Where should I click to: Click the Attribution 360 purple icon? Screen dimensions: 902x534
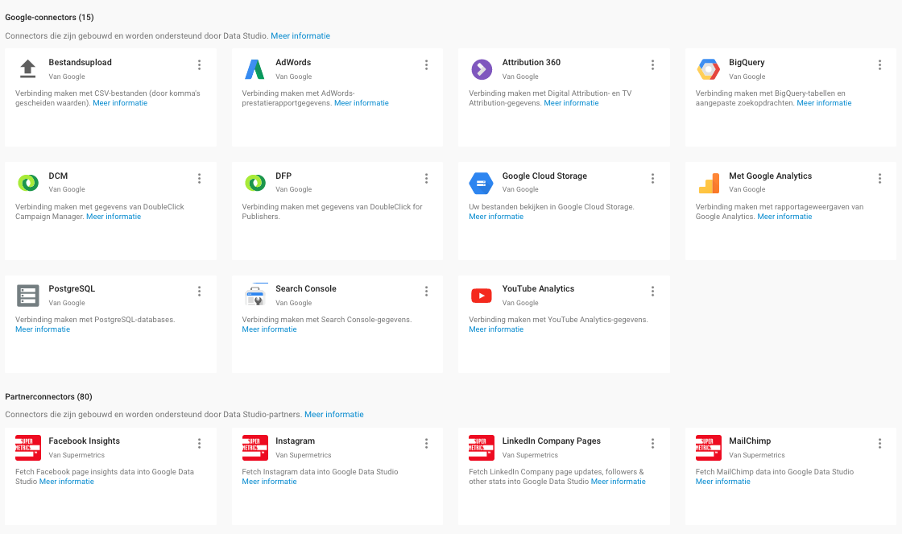[x=482, y=69]
